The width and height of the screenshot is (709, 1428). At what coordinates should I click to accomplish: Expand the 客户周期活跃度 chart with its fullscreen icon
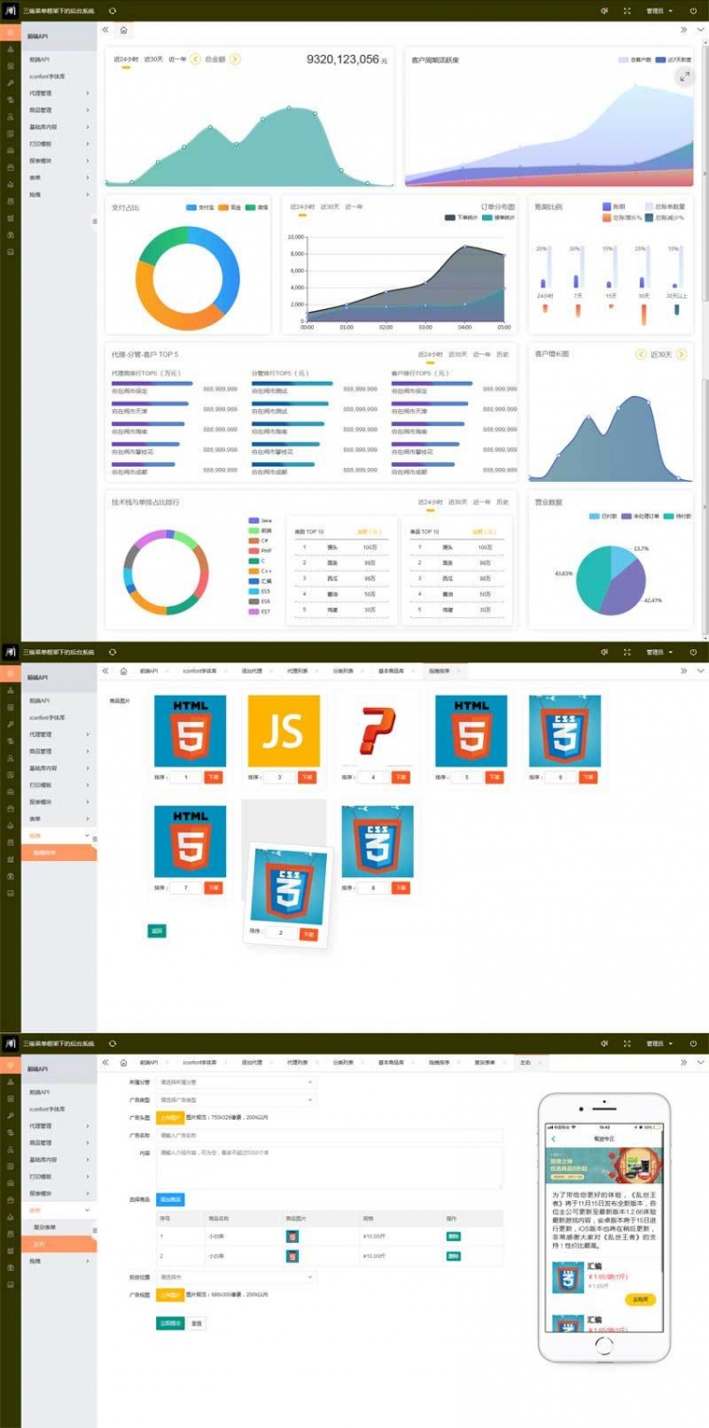click(684, 77)
